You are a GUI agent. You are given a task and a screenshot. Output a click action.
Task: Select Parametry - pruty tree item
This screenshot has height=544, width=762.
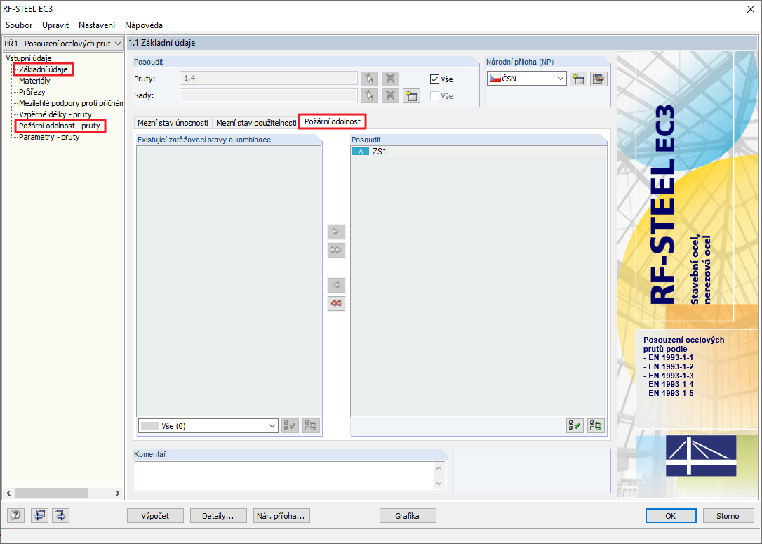tap(49, 137)
